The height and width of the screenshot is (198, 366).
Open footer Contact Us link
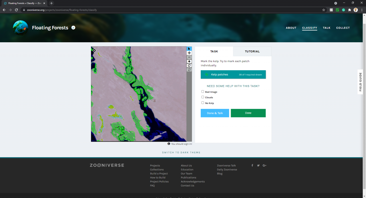(x=188, y=186)
